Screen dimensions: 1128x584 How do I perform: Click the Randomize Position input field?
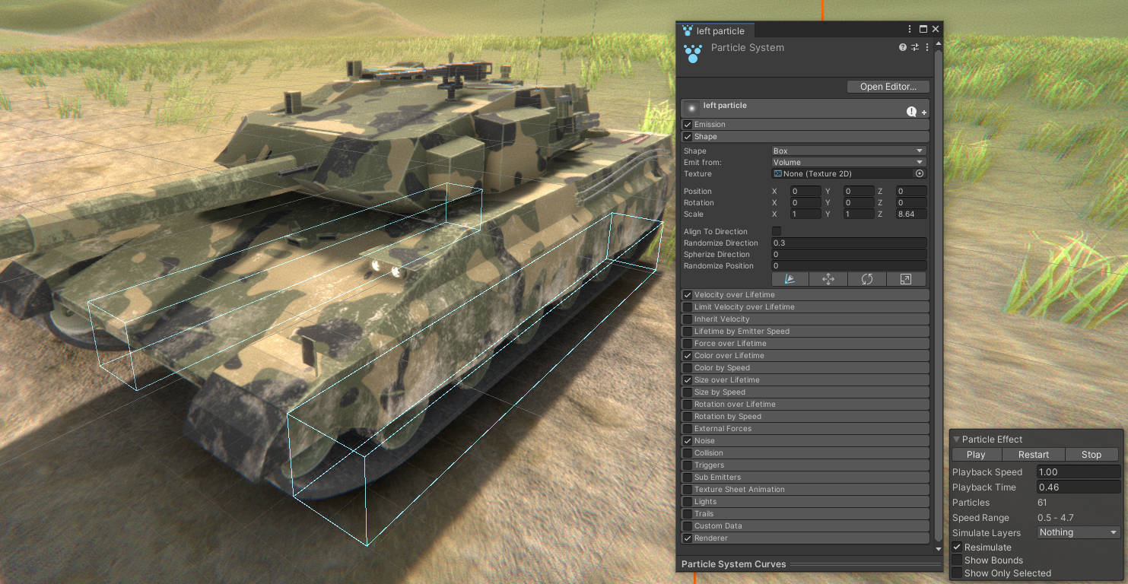coord(849,266)
